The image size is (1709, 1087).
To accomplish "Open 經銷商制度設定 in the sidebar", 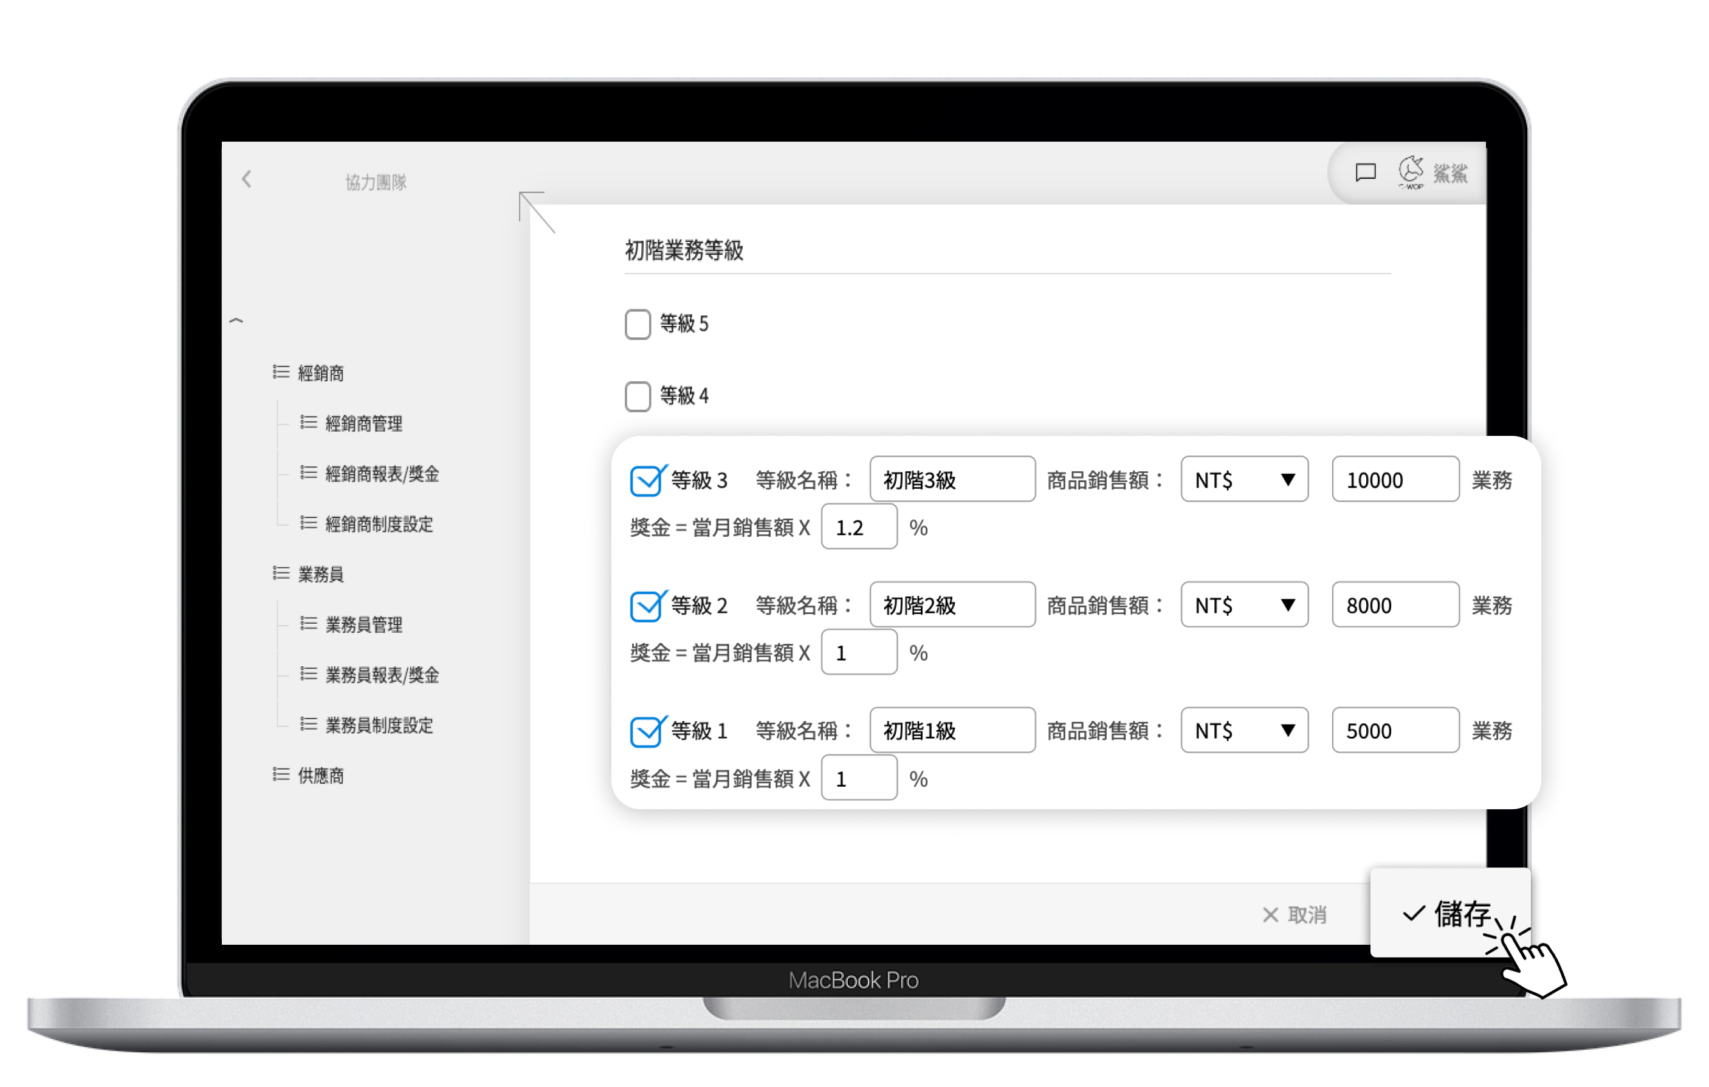I will (378, 524).
